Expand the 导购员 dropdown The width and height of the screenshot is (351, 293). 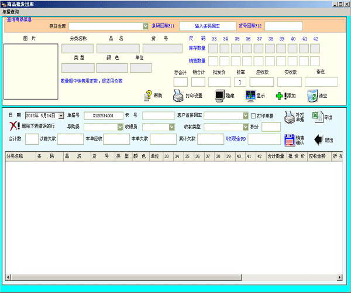(x=120, y=127)
